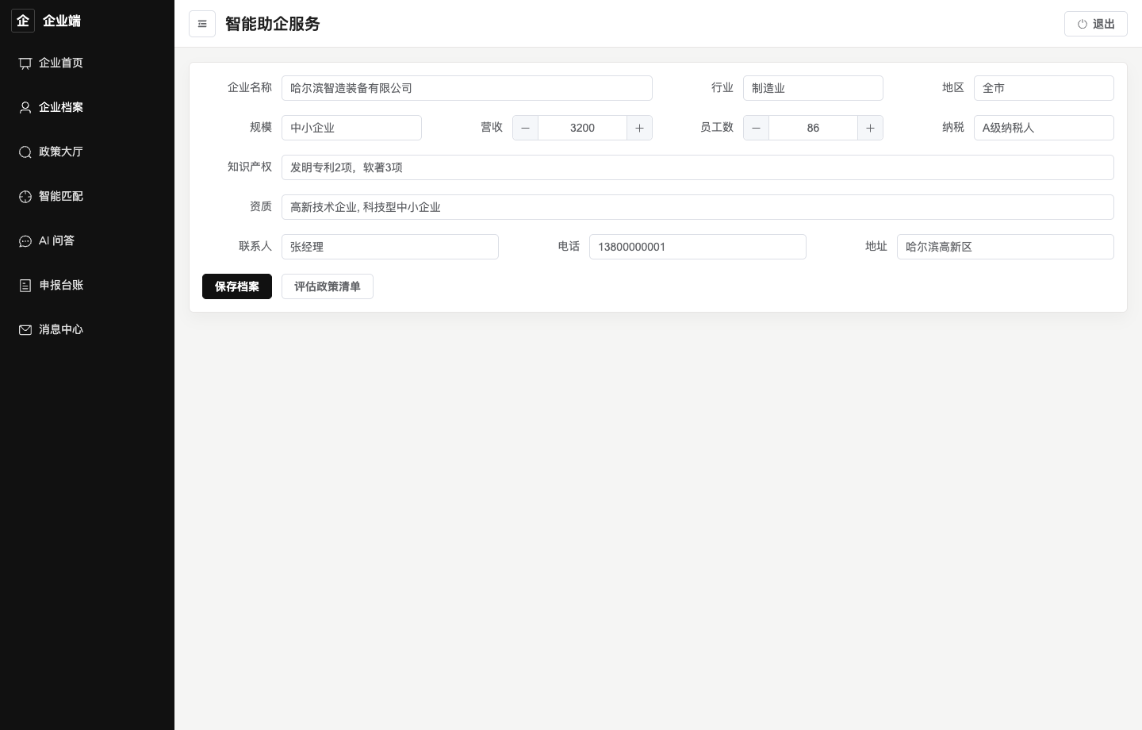Click the 企业端 logo icon

click(x=23, y=21)
